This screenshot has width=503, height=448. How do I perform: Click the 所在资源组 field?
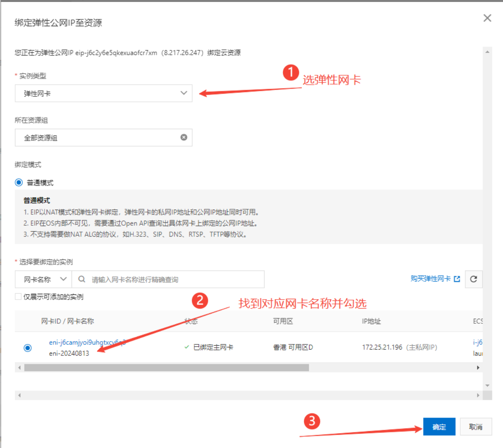97,138
